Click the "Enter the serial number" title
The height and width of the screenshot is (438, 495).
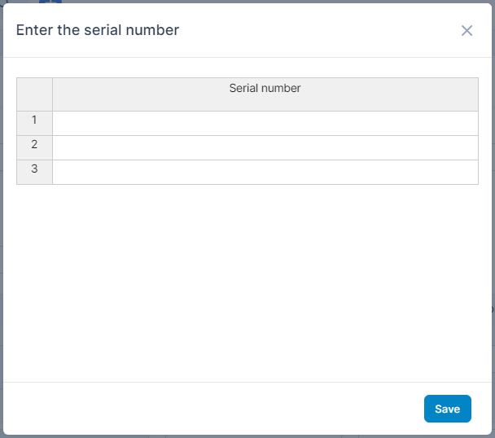[98, 30]
